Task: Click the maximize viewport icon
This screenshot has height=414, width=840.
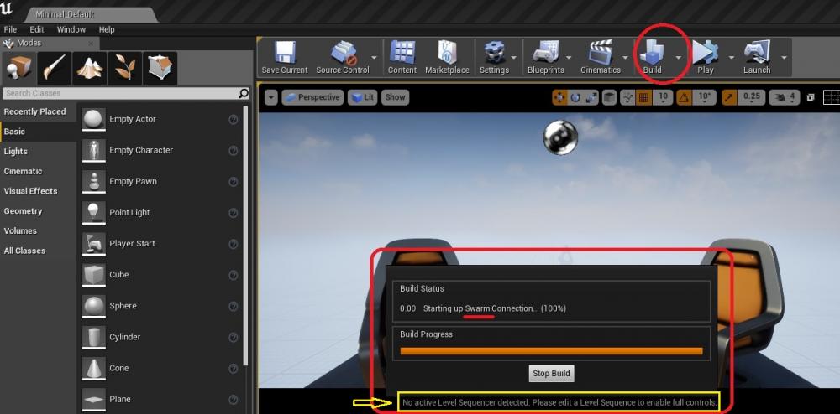Action: pos(811,97)
